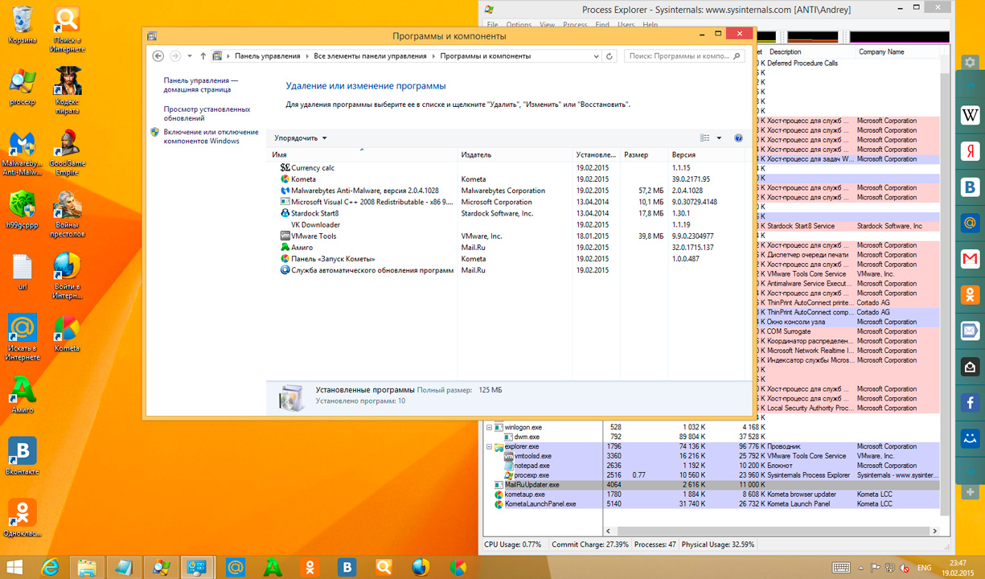The height and width of the screenshot is (579, 985).
Task: Sort programs by Версия column header
Action: [683, 154]
